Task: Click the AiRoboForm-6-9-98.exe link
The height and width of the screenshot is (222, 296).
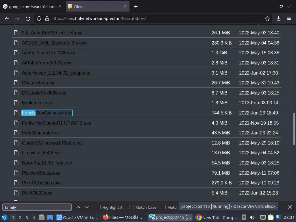Action: click(x=47, y=63)
